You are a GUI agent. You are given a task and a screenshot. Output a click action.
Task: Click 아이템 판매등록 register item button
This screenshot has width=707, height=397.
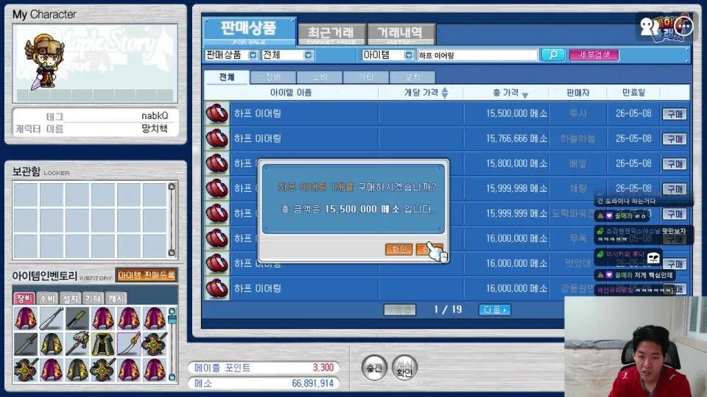(146, 275)
